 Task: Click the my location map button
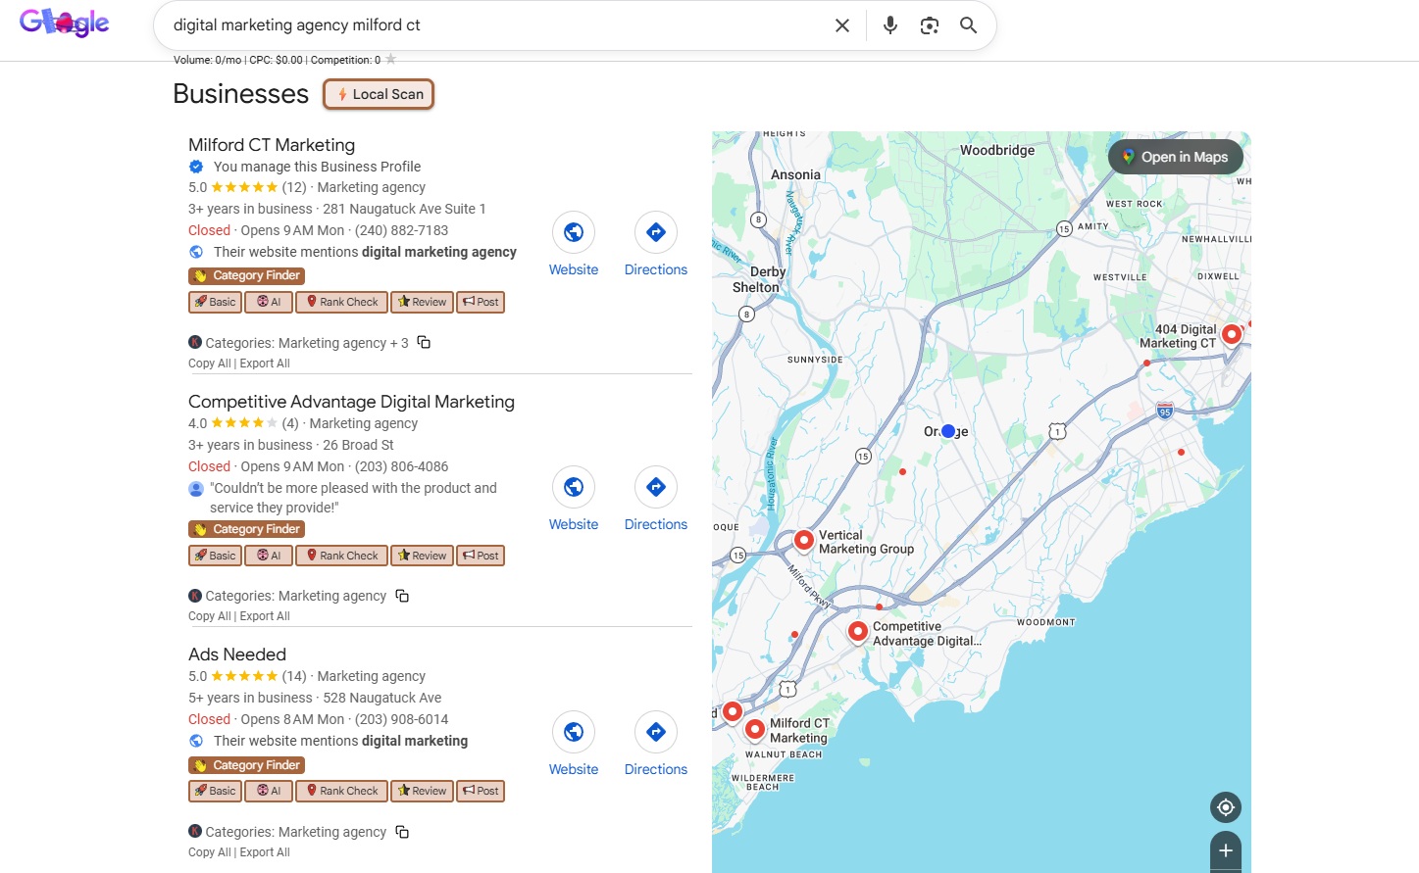1225,807
